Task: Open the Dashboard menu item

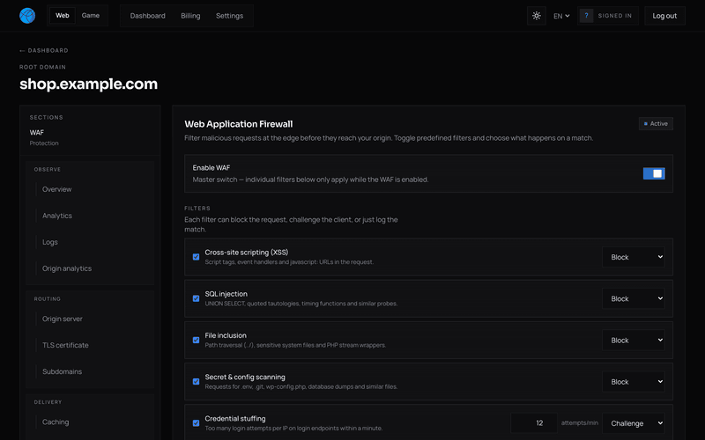Action: point(147,16)
